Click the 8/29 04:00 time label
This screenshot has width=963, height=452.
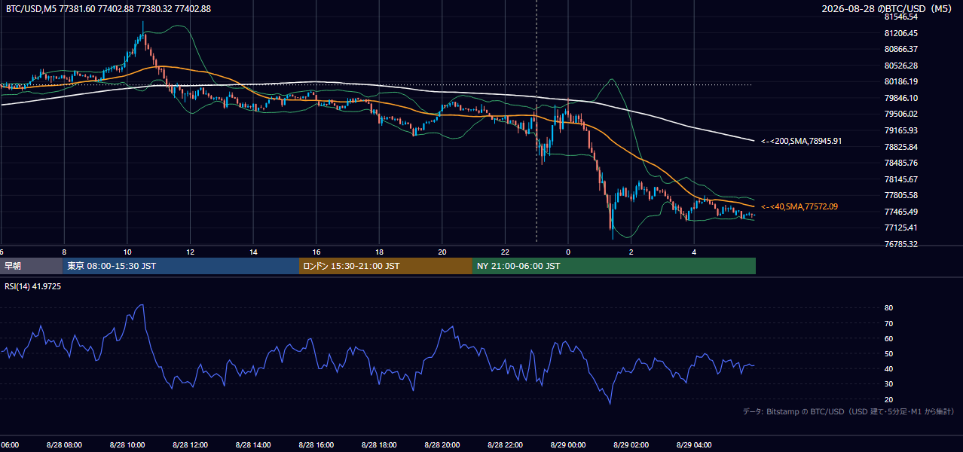(x=694, y=444)
